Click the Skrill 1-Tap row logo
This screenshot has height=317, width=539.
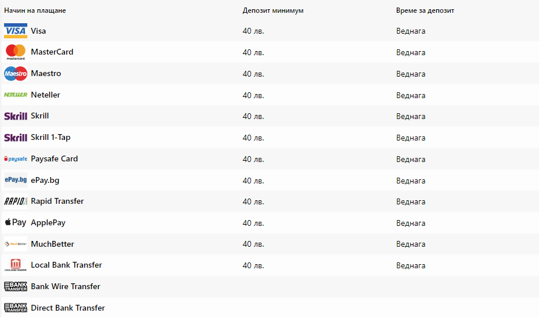(16, 138)
